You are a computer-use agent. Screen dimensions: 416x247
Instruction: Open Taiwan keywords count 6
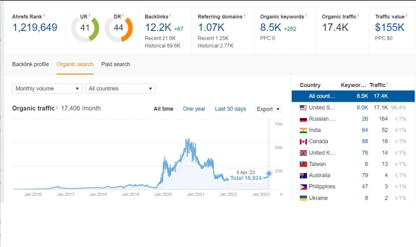coord(366,164)
